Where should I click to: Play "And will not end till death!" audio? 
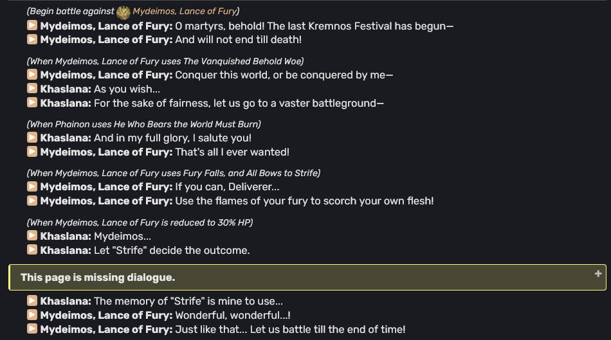(32, 40)
